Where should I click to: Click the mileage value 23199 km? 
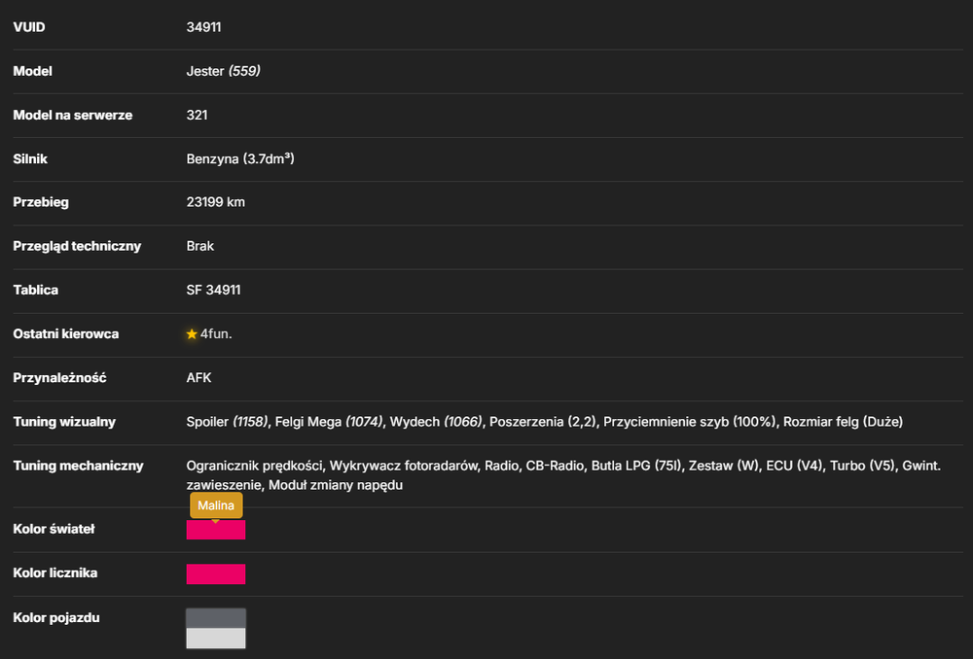tap(215, 202)
